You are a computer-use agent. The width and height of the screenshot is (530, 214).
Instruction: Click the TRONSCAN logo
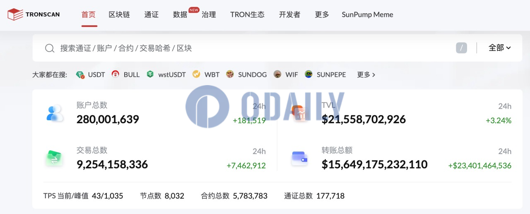[x=34, y=14]
